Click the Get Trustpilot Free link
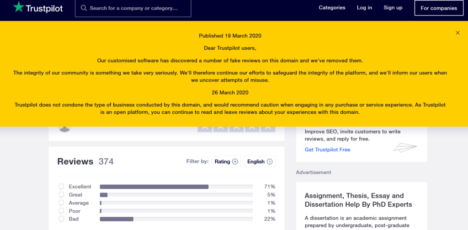Viewport: 468px width, 230px height. (327, 150)
